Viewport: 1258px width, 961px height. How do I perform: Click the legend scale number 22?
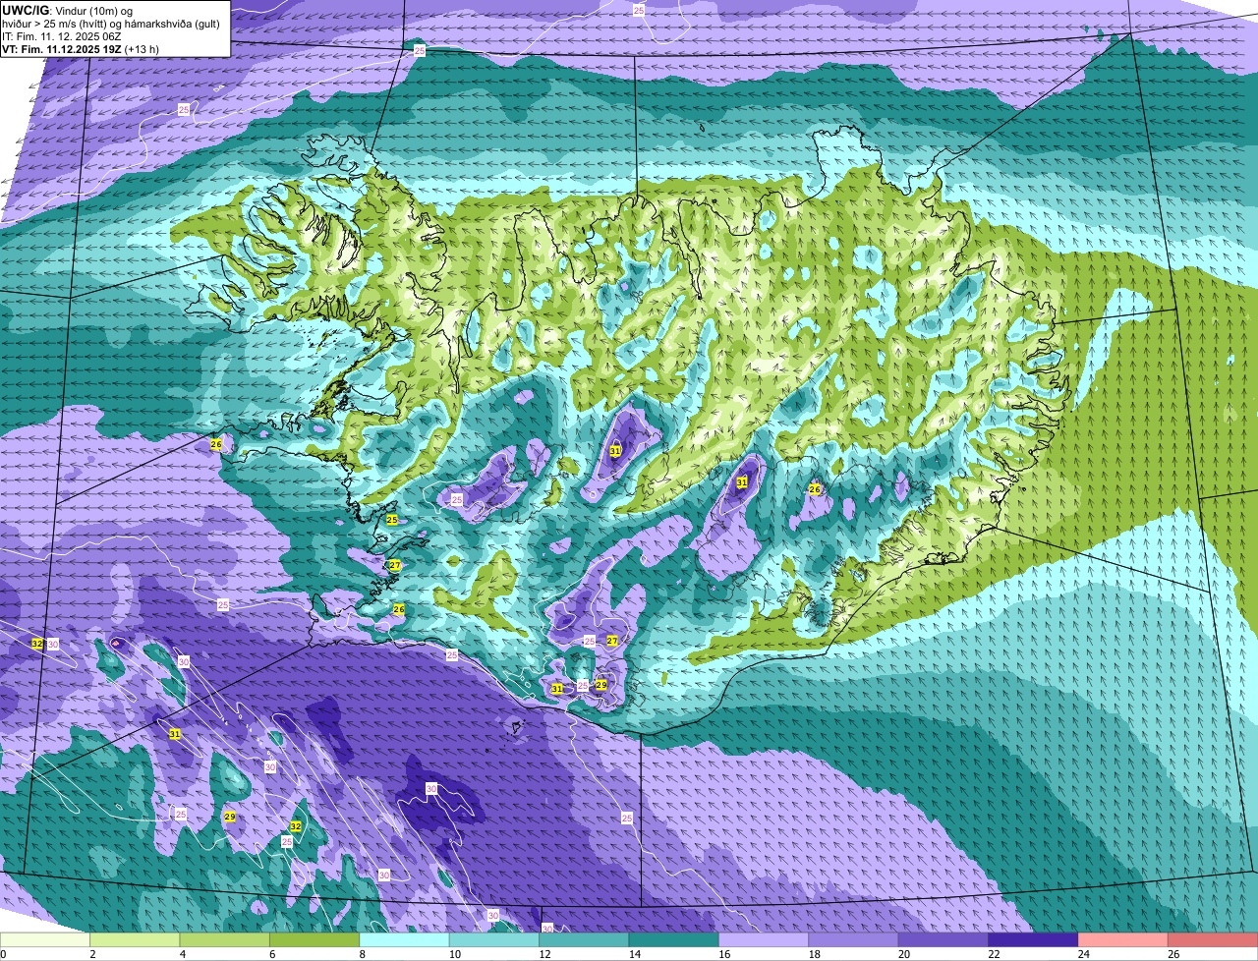click(992, 954)
